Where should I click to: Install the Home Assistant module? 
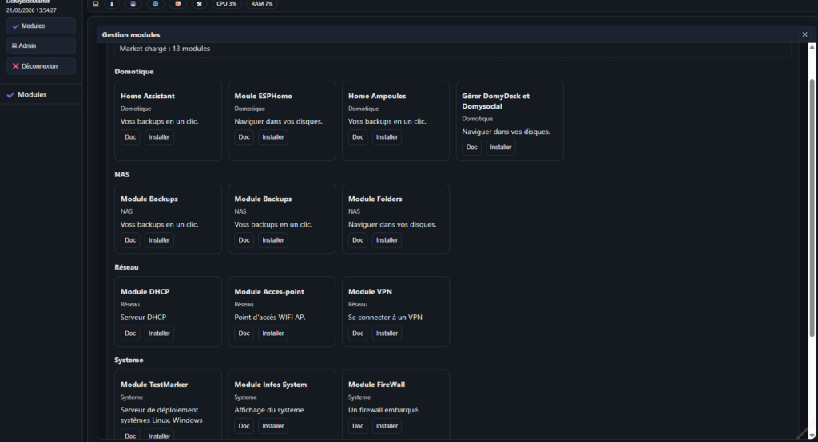tap(159, 137)
